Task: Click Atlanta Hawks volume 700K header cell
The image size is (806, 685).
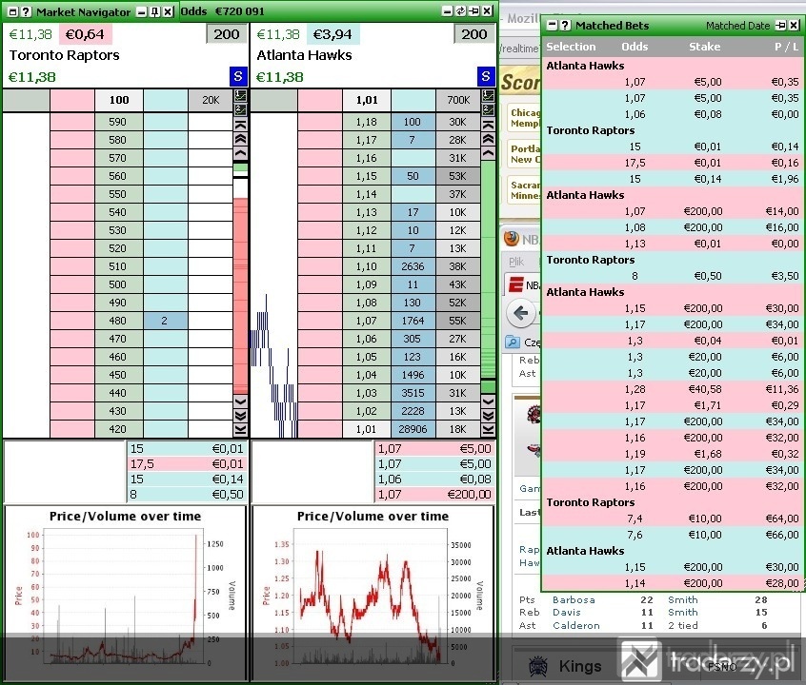Action: click(x=458, y=100)
